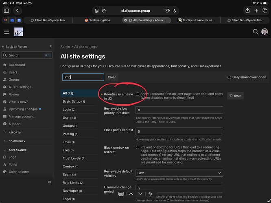This screenshot has height=203, width=271.
Task: Select the Spam (2) category
Action: tap(79, 175)
